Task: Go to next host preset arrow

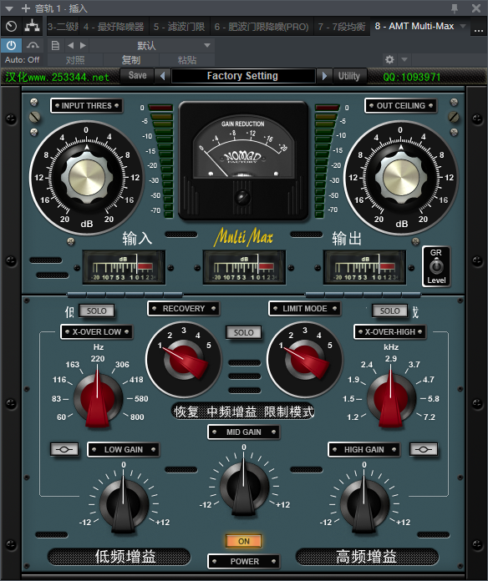Action: (83, 46)
